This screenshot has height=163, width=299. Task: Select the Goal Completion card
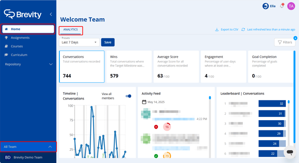[270, 67]
